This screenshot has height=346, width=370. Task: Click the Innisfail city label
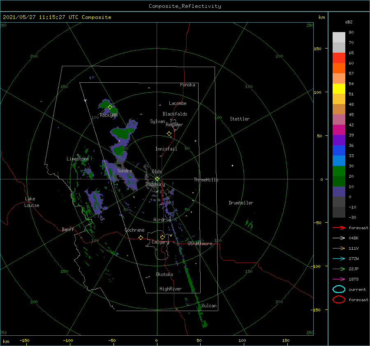[x=166, y=149]
